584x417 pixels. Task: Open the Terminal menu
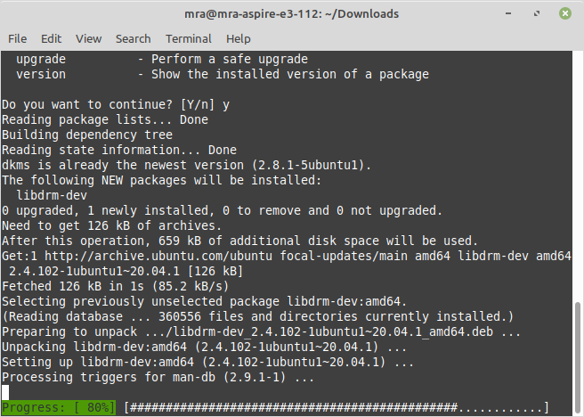click(189, 38)
